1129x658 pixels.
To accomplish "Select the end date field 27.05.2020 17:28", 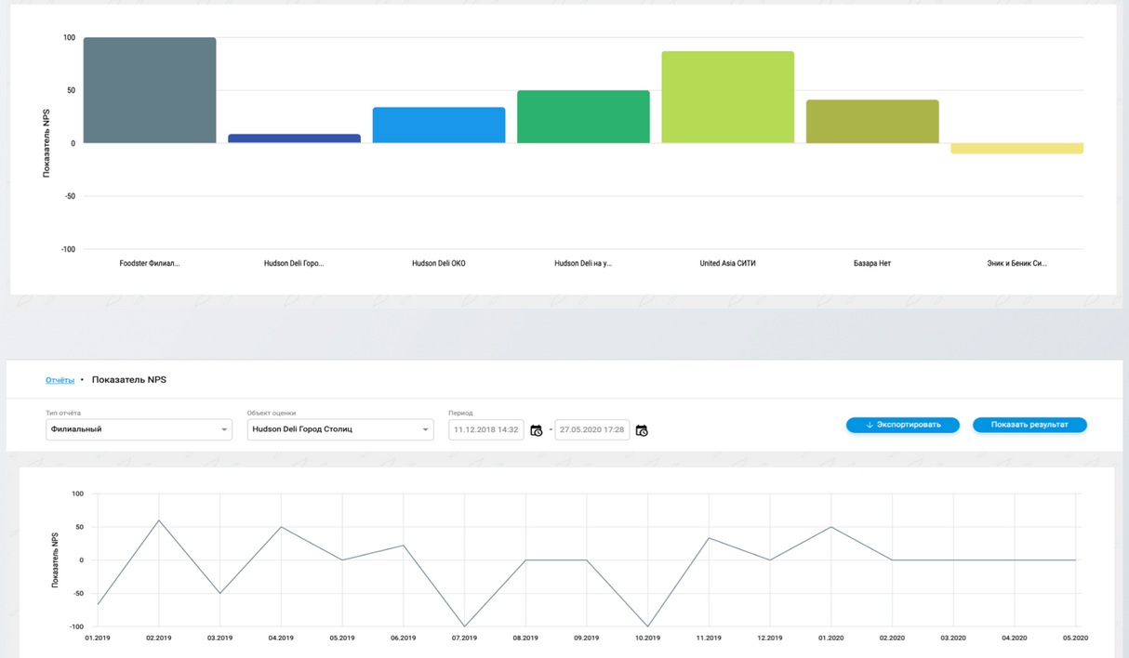I will click(592, 430).
